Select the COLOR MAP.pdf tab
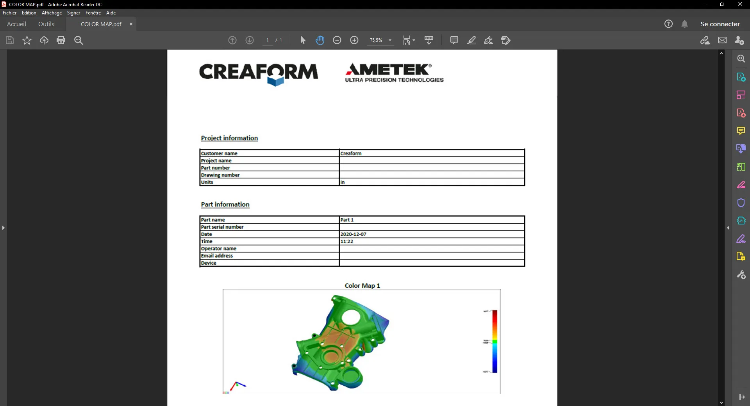The height and width of the screenshot is (406, 750). [x=101, y=24]
